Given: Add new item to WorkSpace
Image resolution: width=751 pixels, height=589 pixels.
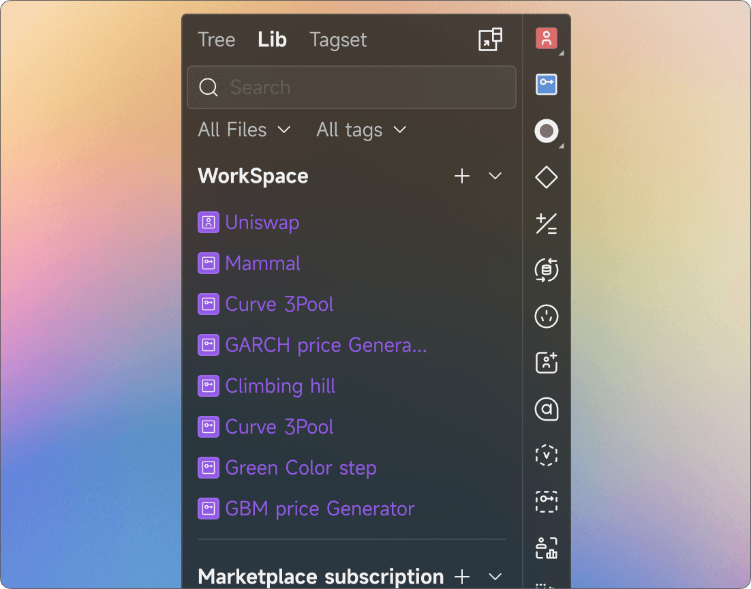Looking at the screenshot, I should [x=462, y=176].
